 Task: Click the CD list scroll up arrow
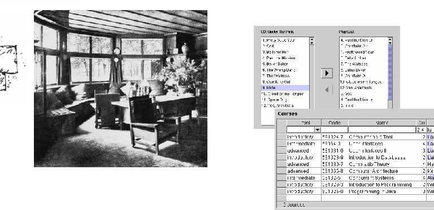pyautogui.click(x=312, y=39)
